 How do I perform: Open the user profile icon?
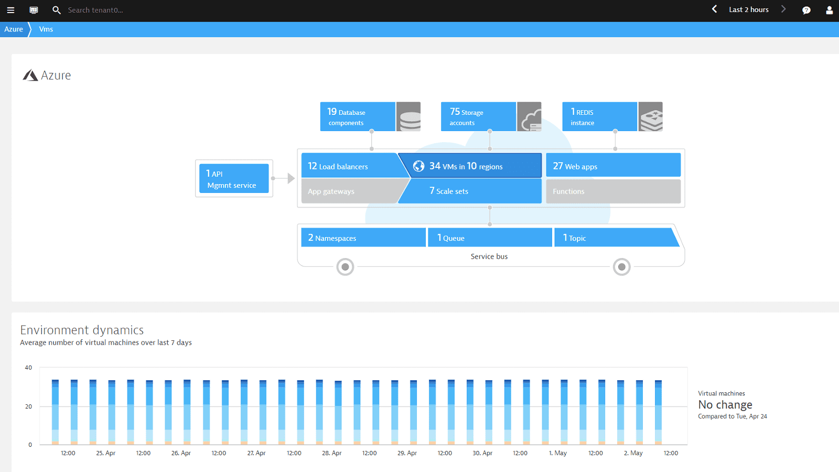(829, 10)
